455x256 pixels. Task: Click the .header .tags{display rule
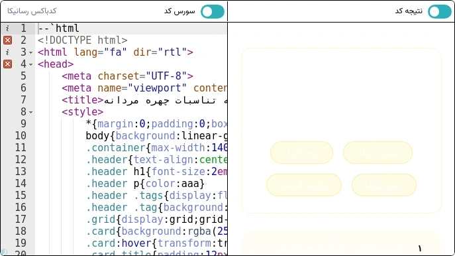tap(156, 195)
